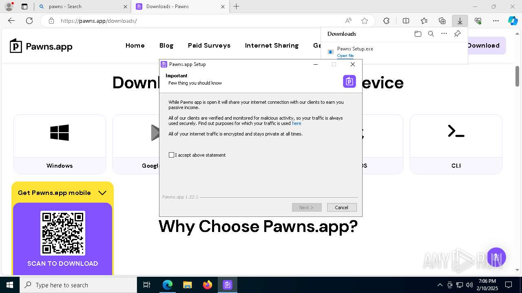Click the website Download button
The image size is (522, 293).
tap(486, 46)
